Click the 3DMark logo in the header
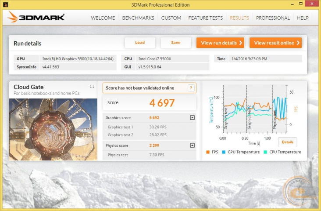 [x=36, y=17]
